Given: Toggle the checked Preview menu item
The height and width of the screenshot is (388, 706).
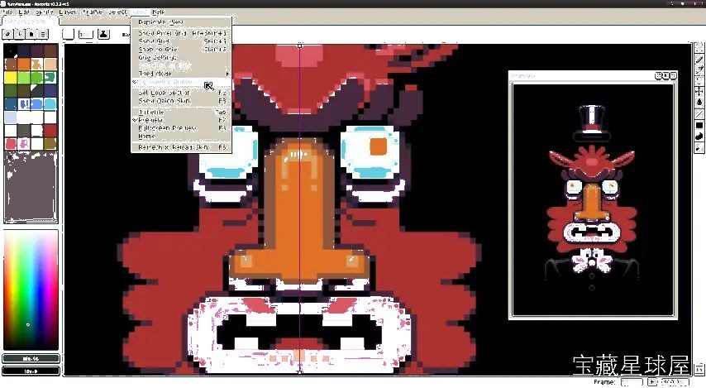Looking at the screenshot, I should tap(181, 120).
